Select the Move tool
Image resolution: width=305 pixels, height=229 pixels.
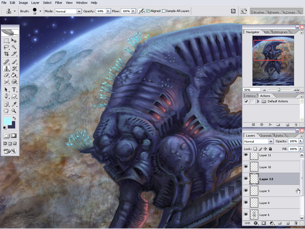coord(14,41)
